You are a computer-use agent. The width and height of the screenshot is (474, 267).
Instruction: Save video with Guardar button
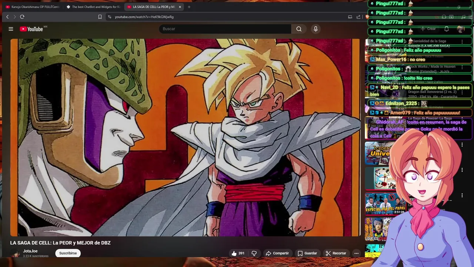tap(307, 253)
